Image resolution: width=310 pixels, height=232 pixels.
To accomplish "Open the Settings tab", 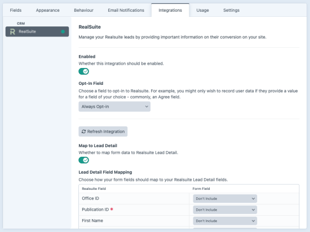I will point(231,10).
